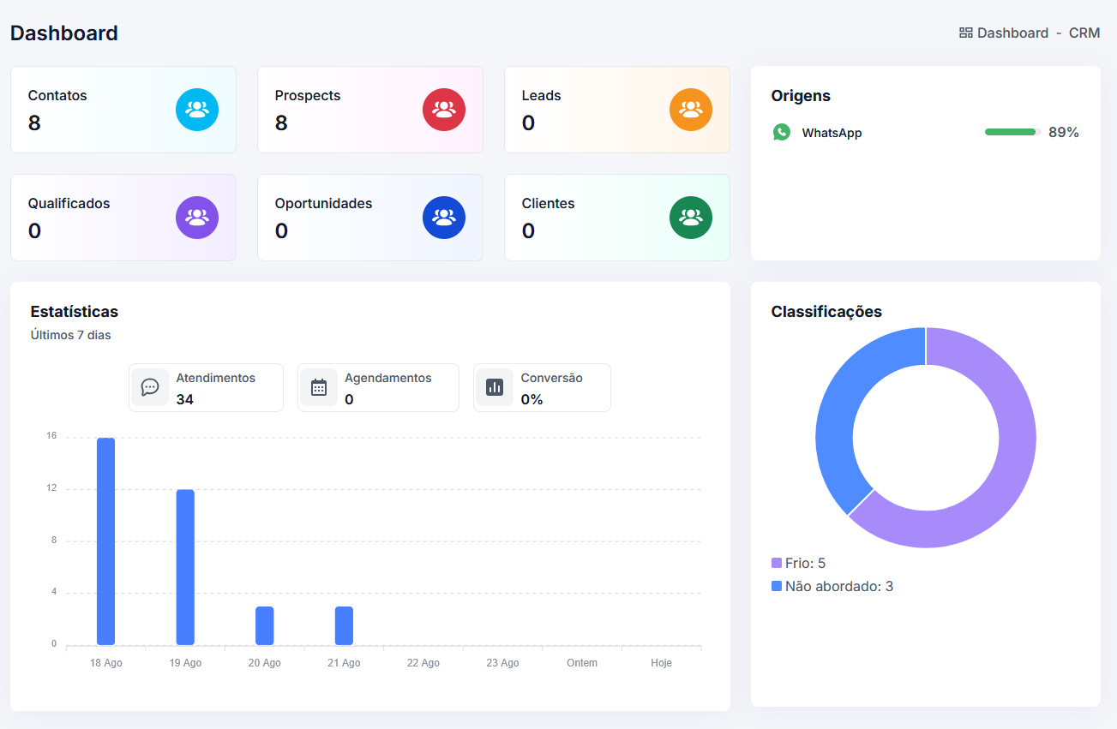Click the blue Oportunidades icon
Image resolution: width=1117 pixels, height=729 pixels.
pyautogui.click(x=444, y=218)
